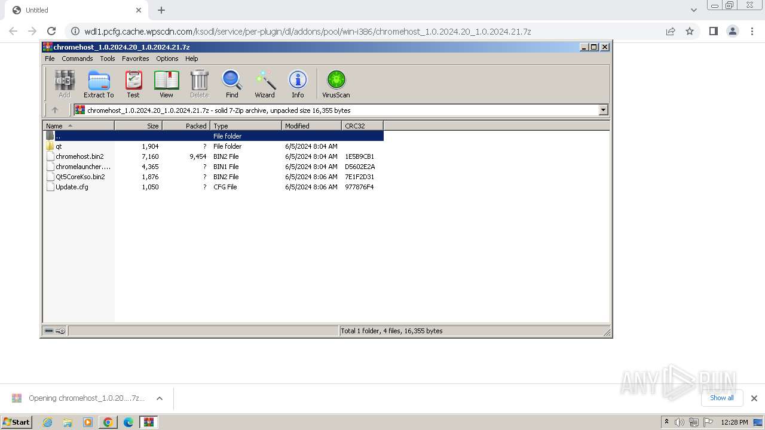765x430 pixels.
Task: Toggle the Chrome side panel icon
Action: point(713,31)
